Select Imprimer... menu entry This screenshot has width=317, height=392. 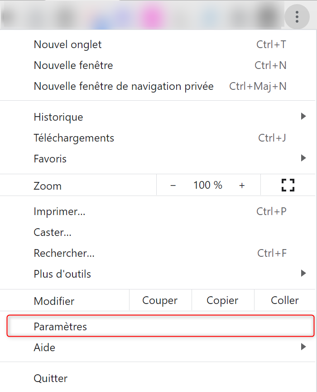(x=59, y=211)
